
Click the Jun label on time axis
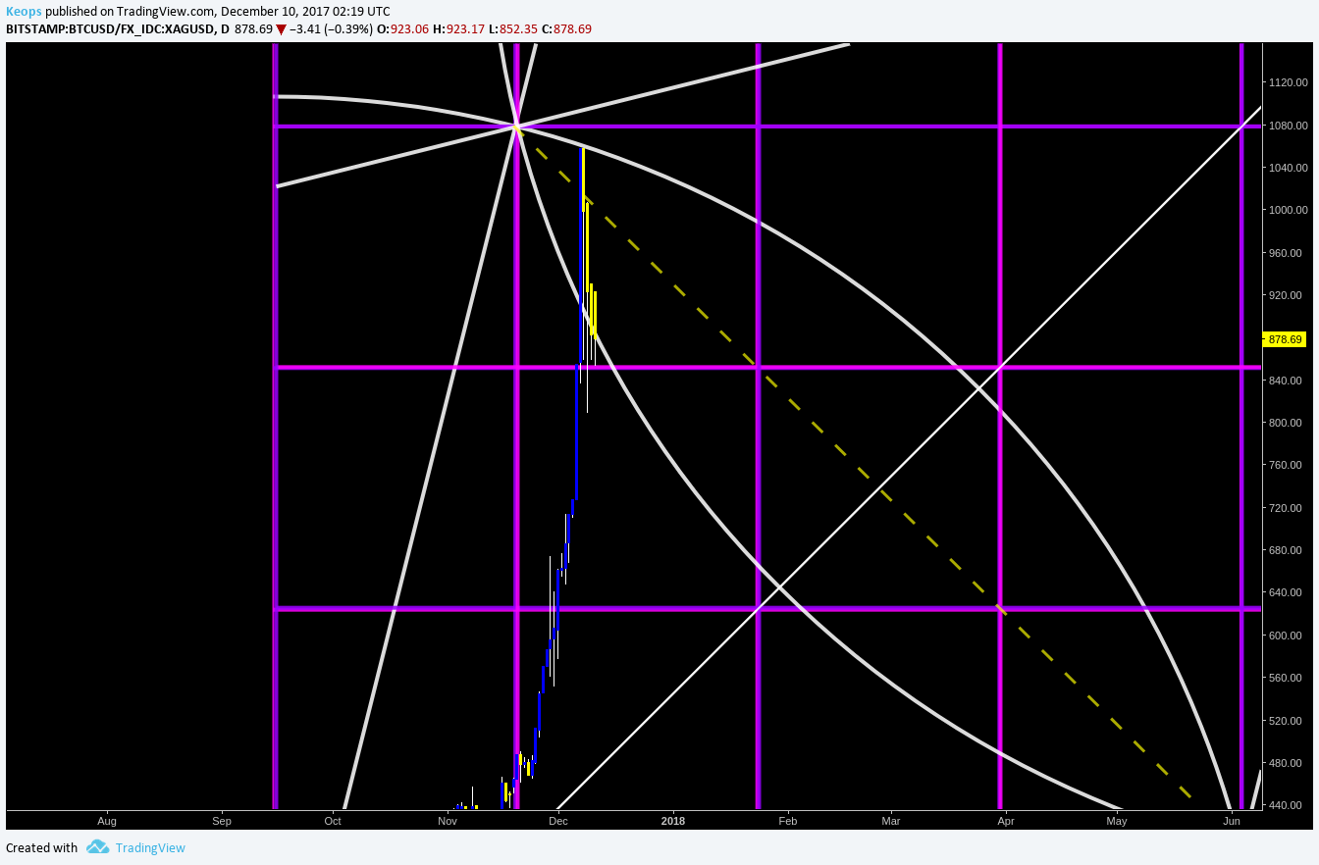1232,820
